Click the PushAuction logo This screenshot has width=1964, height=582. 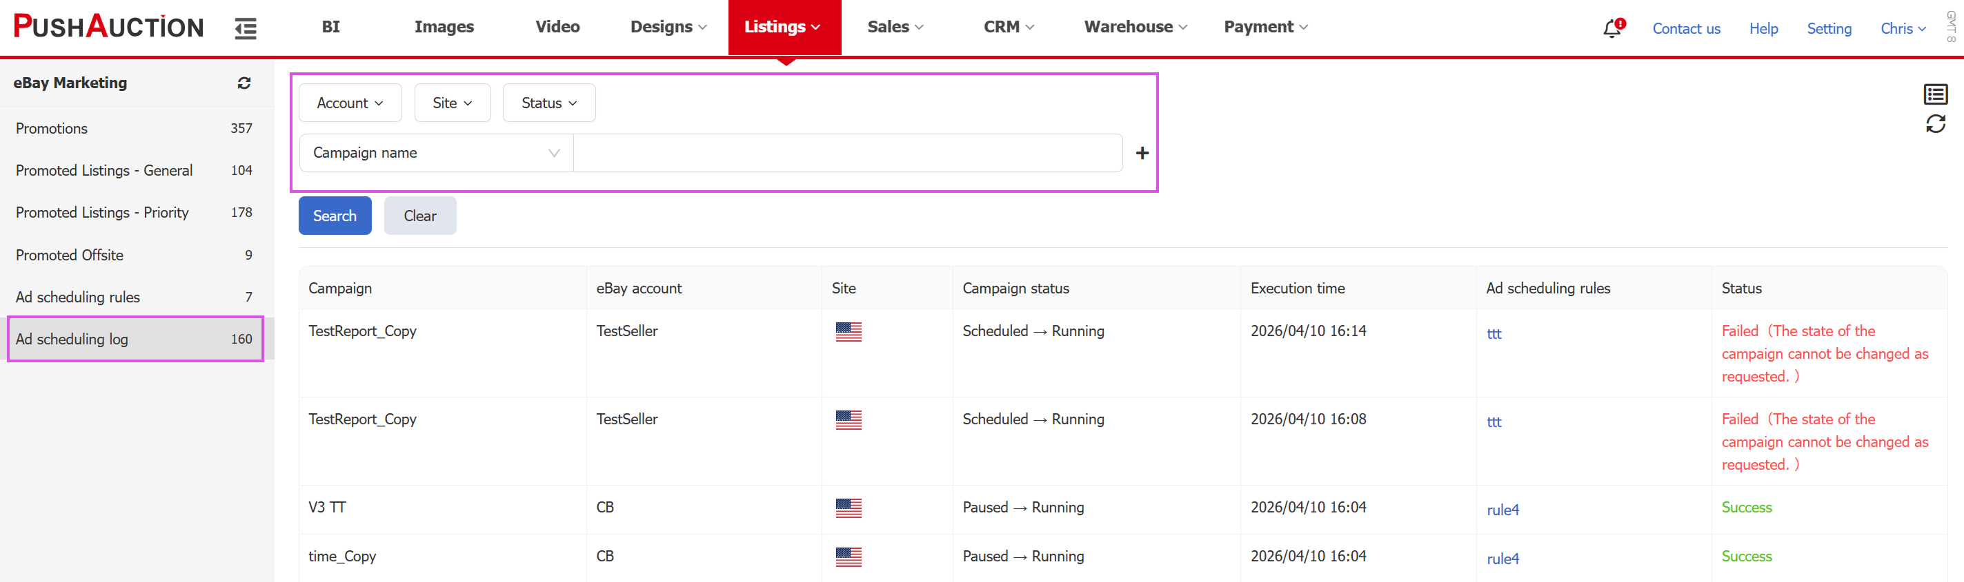coord(109,27)
